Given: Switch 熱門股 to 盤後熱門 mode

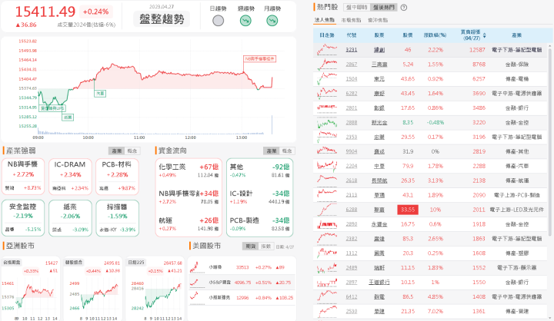Looking at the screenshot, I should 383,8.
